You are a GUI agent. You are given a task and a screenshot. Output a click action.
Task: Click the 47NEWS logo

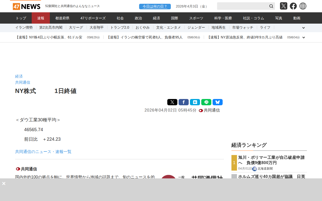pyautogui.click(x=26, y=6)
